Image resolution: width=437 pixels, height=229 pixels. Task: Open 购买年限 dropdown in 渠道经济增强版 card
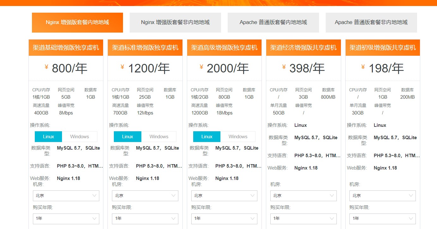304,219
